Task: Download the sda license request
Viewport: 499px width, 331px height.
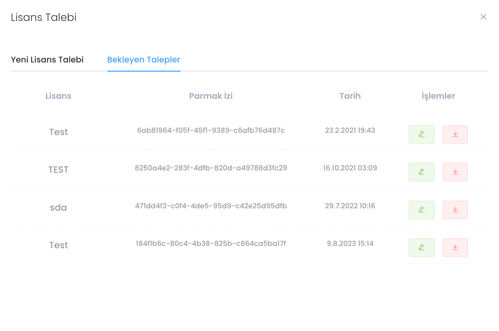Action: 455,210
